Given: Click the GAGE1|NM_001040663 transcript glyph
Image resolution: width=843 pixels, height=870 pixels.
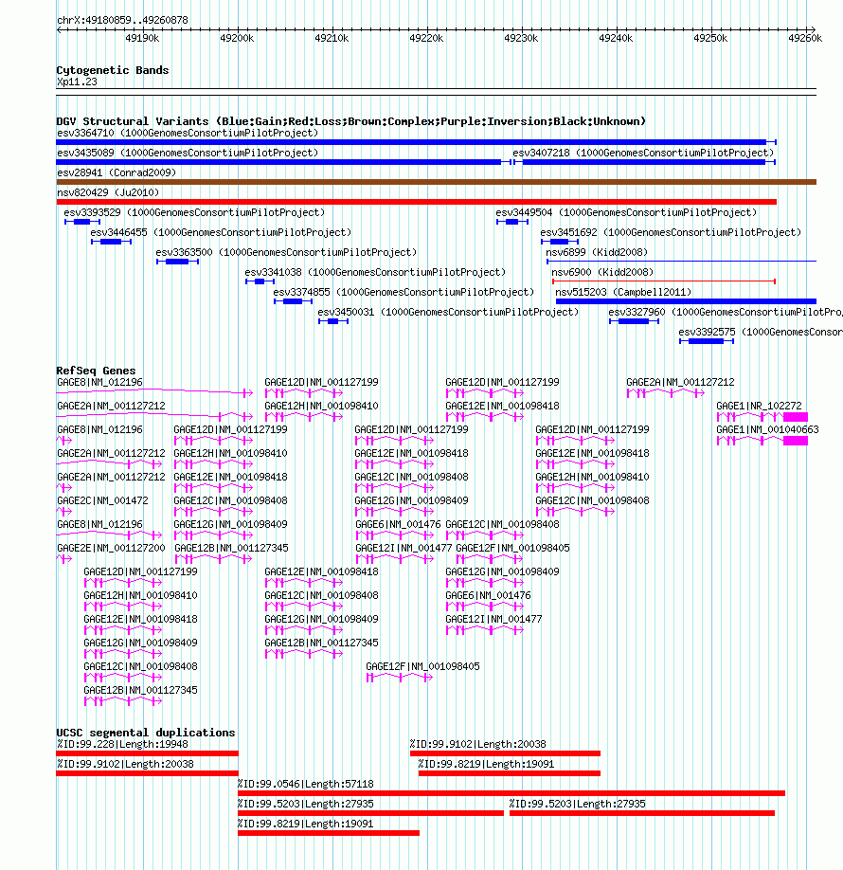Looking at the screenshot, I should coord(762,441).
